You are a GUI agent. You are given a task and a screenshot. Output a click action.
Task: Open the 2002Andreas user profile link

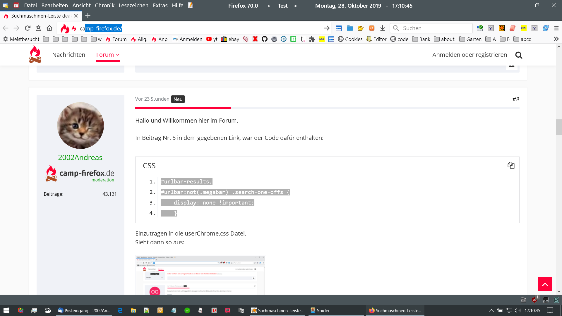(x=80, y=157)
